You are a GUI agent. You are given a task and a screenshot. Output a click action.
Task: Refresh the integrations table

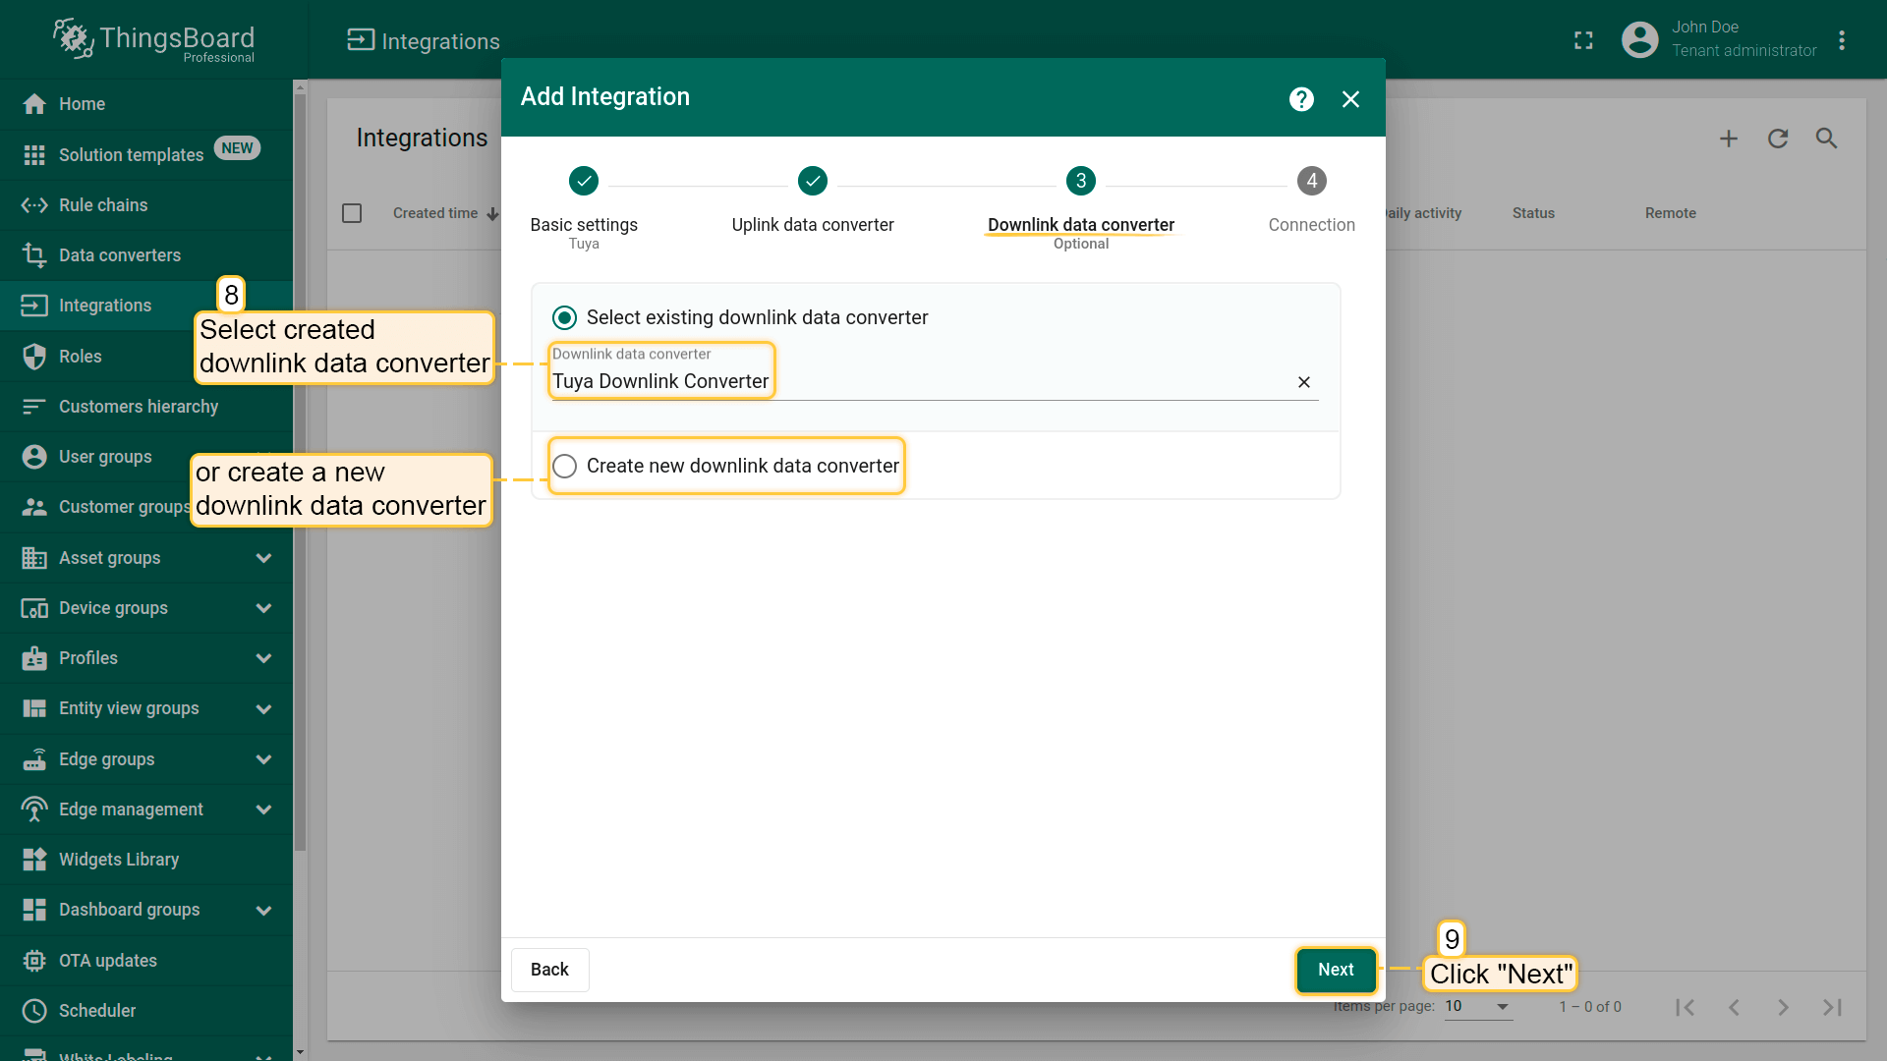tap(1778, 139)
